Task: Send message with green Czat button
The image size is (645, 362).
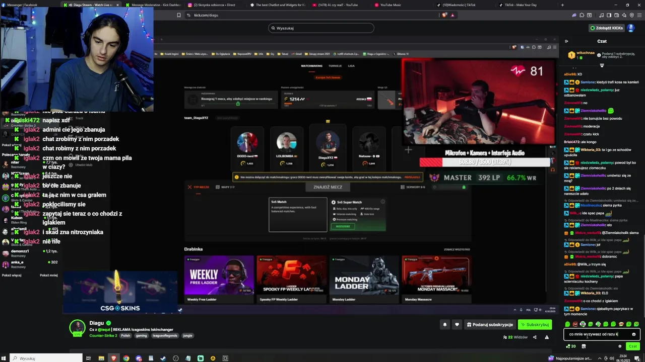Action: (x=633, y=346)
